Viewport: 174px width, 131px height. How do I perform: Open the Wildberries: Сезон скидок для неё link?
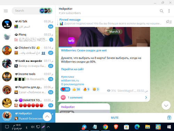[84, 50]
